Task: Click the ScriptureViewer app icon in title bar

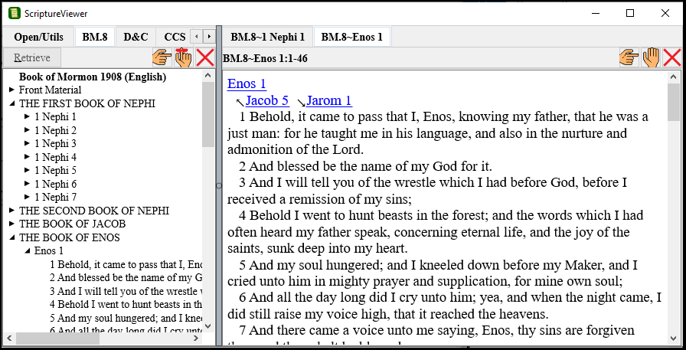Action: click(14, 13)
